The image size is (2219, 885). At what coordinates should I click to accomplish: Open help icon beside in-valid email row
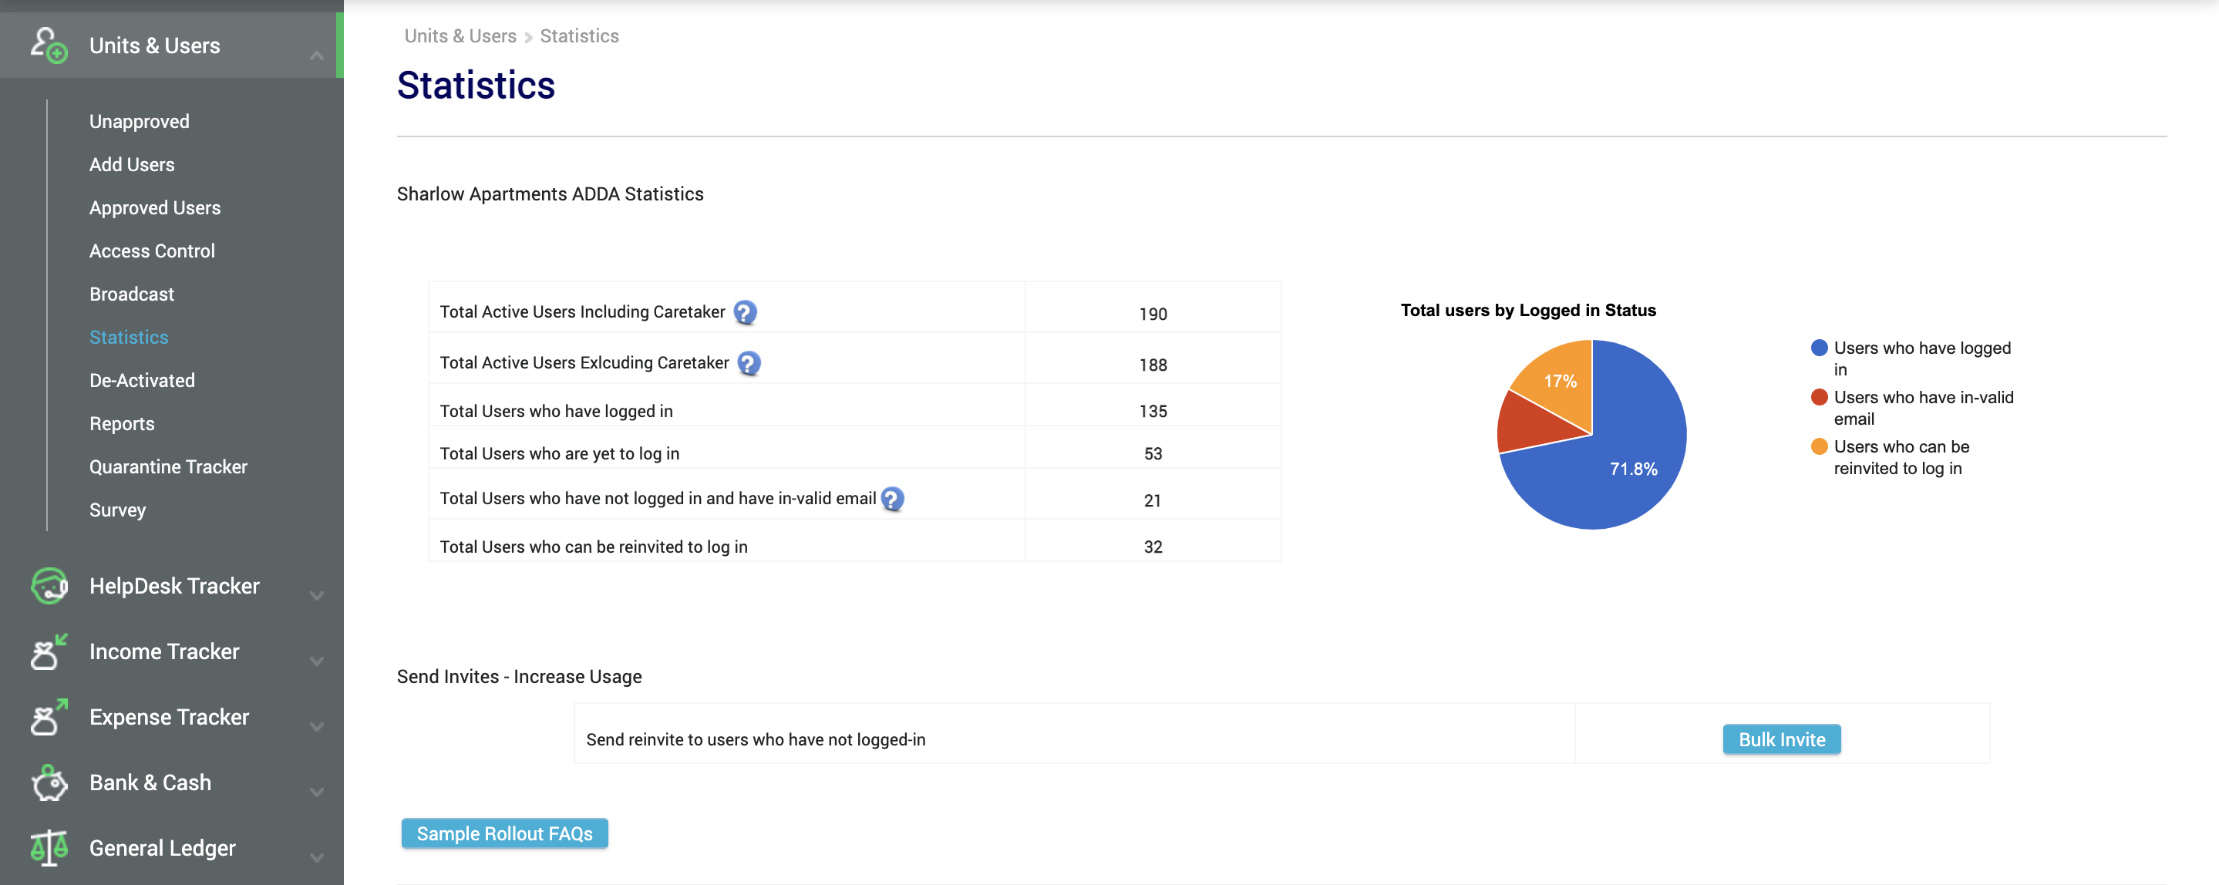pos(892,500)
